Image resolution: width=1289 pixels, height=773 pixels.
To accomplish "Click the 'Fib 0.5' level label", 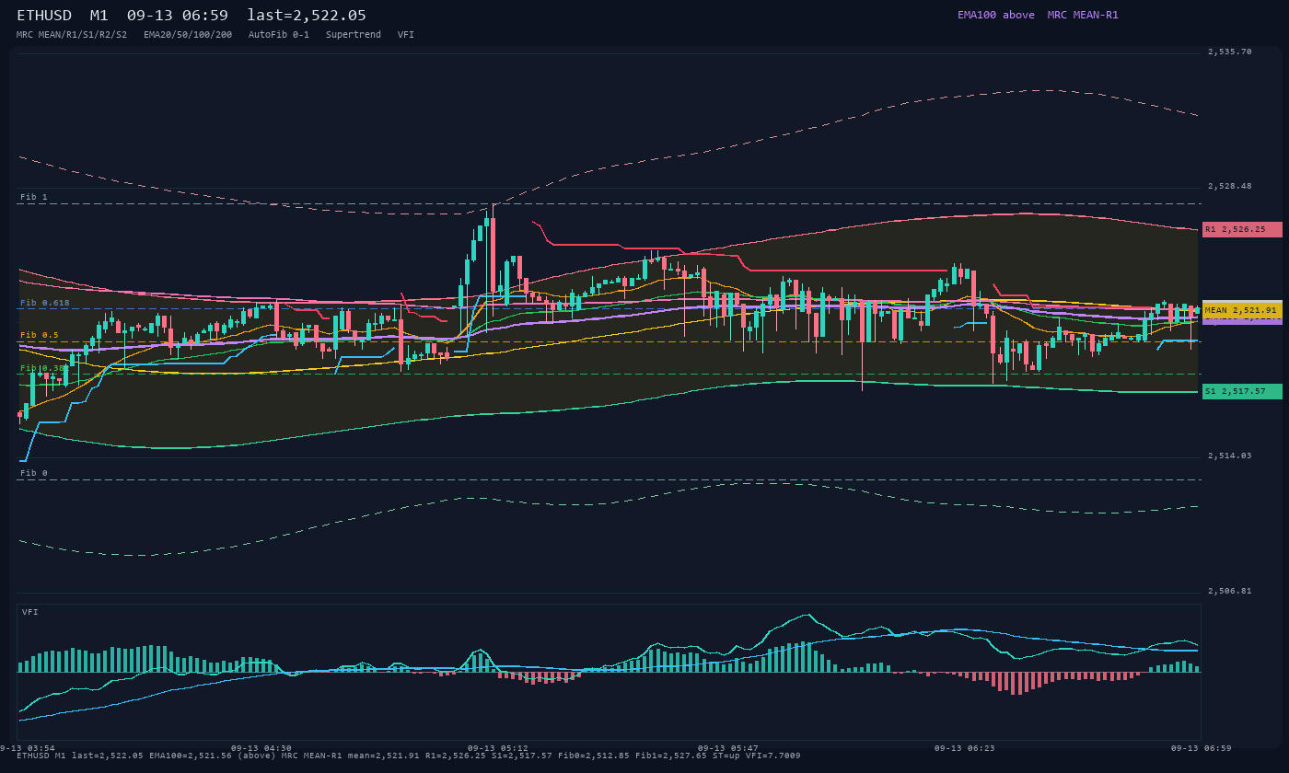I will coord(40,335).
